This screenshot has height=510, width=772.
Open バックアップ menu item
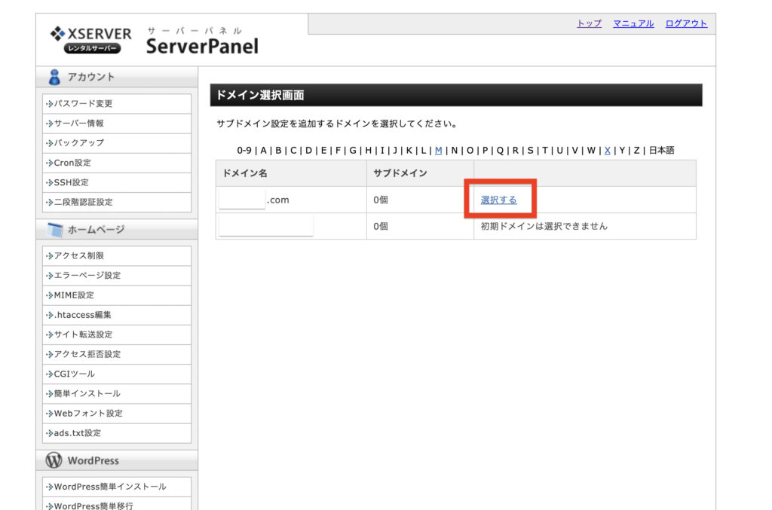[117, 143]
